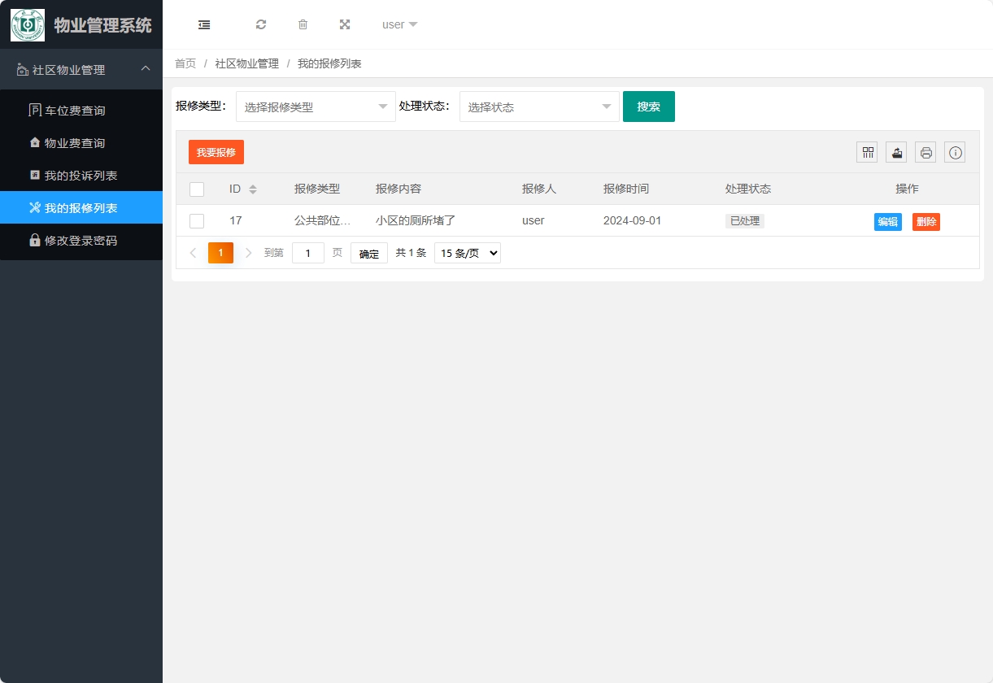
Task: Clear cache using the trash icon
Action: coord(303,24)
